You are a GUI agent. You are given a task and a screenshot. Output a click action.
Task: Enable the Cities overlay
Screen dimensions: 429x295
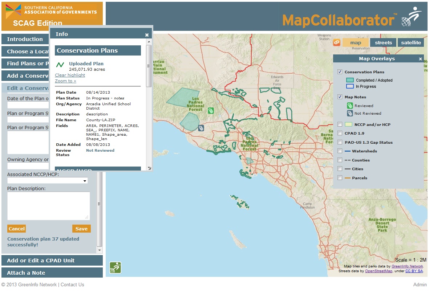pos(340,169)
